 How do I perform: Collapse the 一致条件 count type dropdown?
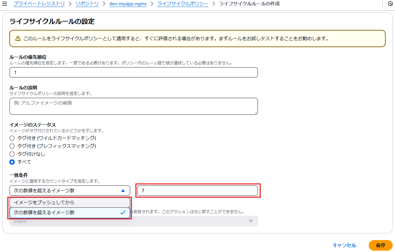click(x=70, y=191)
